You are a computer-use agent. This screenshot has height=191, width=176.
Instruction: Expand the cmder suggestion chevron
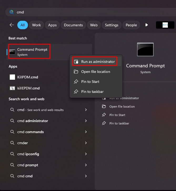pos(86,143)
